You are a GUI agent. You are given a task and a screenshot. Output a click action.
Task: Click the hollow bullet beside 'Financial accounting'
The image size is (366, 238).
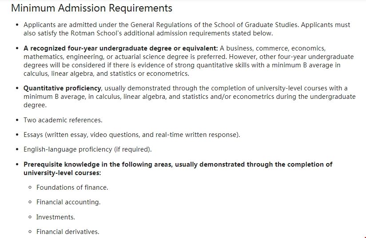coord(30,202)
